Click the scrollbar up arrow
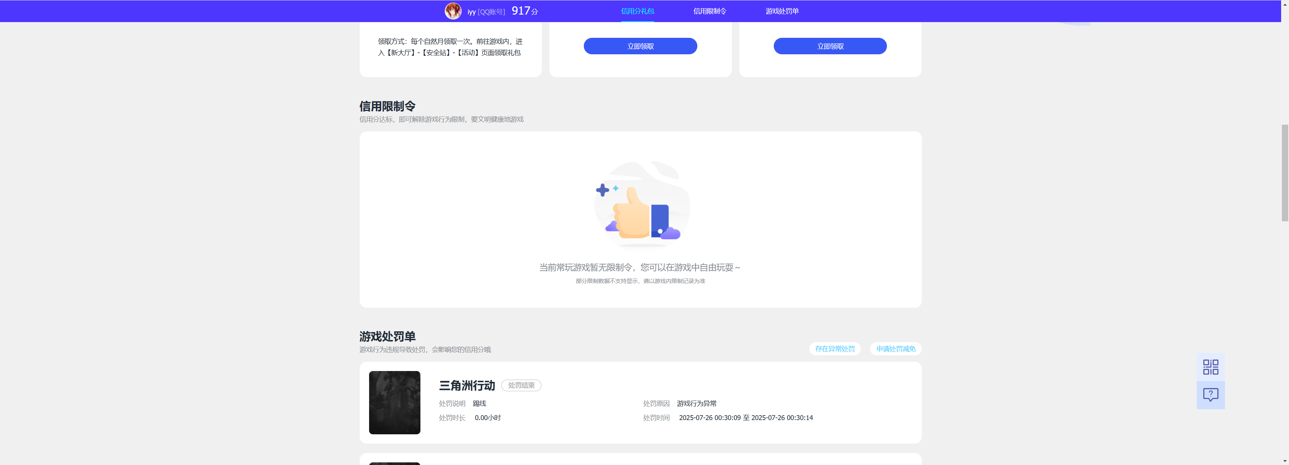1289x465 pixels. point(1285,3)
